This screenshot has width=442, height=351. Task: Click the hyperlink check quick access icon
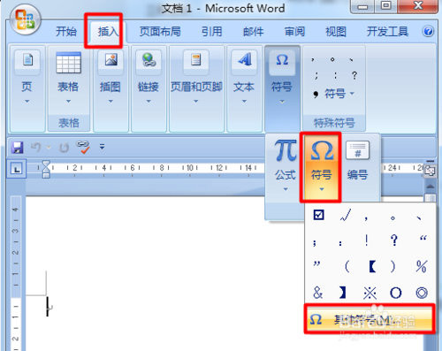pos(83,147)
